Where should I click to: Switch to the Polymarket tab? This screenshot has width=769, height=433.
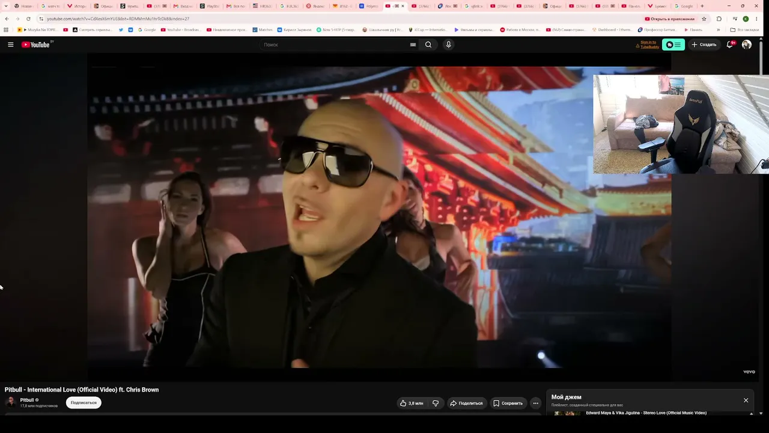(369, 6)
